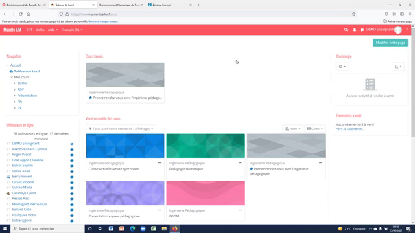Expand the RDV course in navigation
415x233 pixels.
click(14, 89)
